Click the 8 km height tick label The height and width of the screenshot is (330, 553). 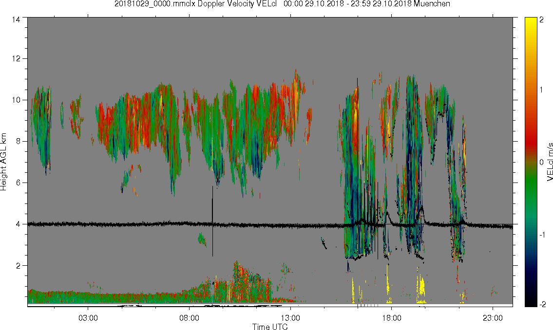pos(19,141)
